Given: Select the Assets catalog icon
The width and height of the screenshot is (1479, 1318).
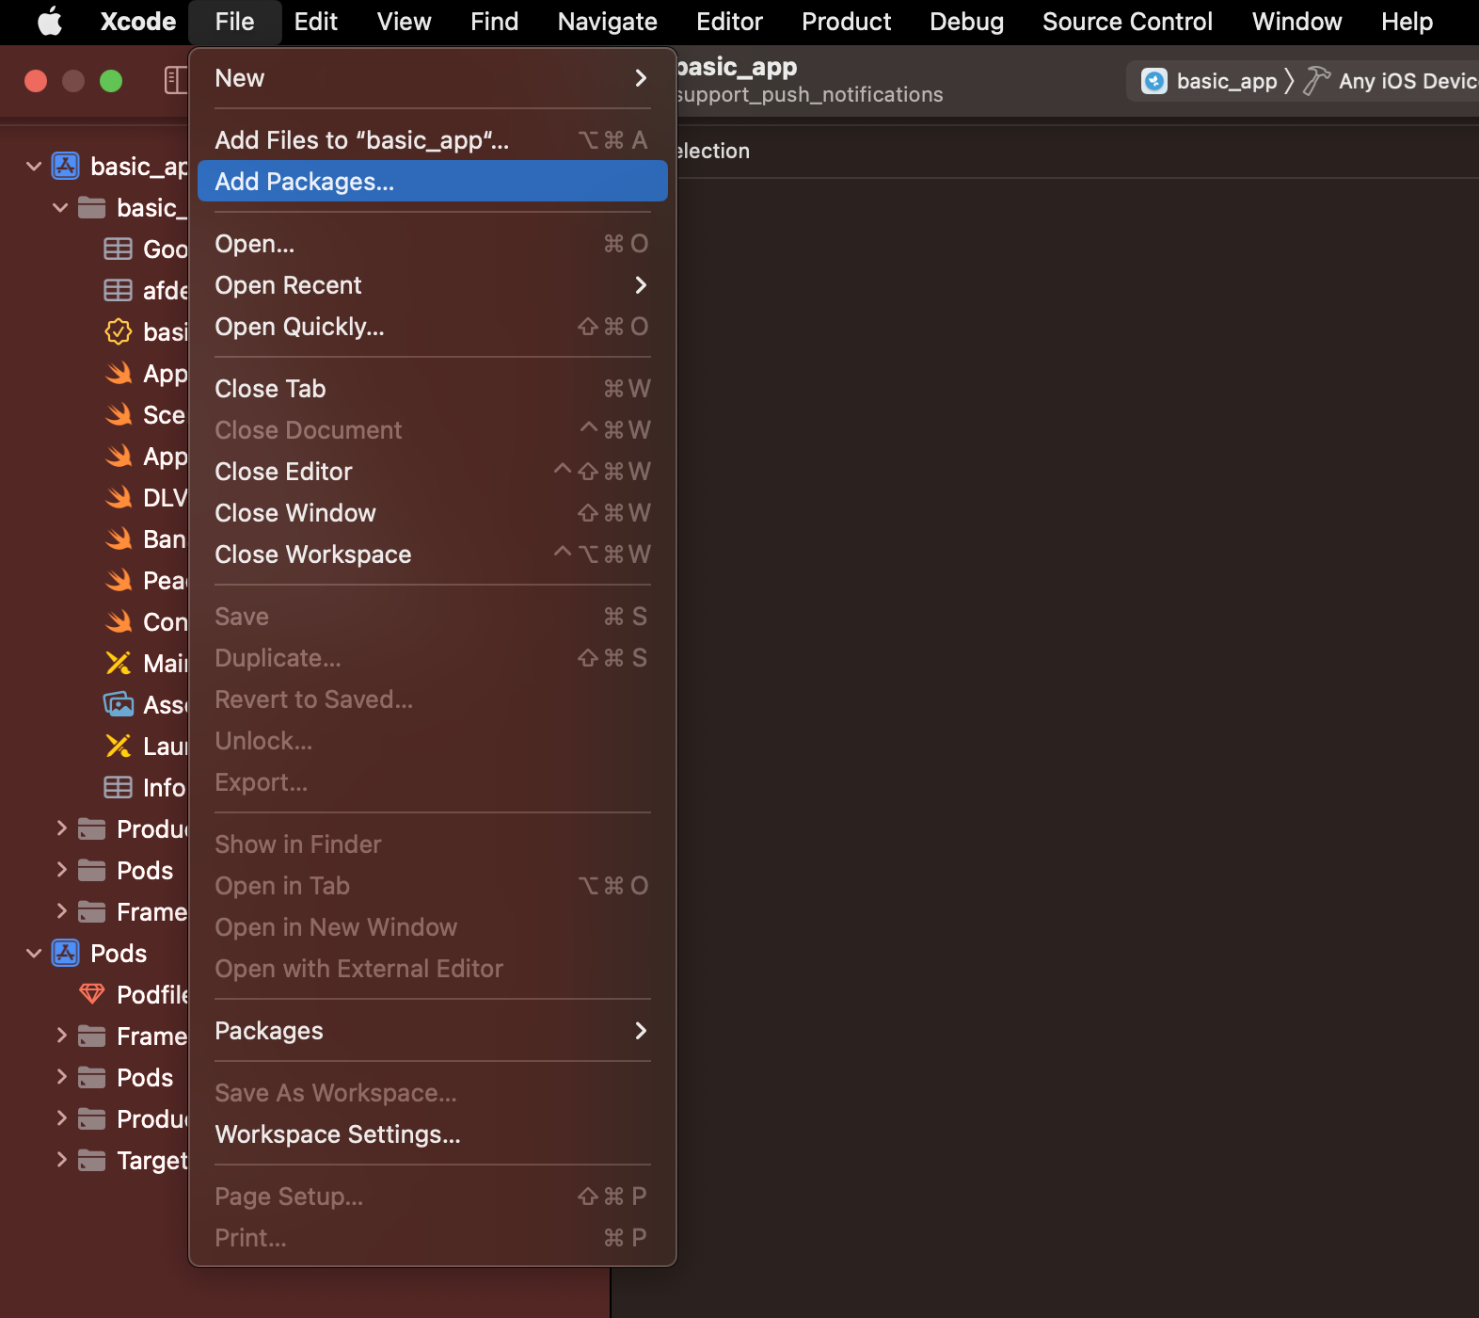Looking at the screenshot, I should point(119,704).
